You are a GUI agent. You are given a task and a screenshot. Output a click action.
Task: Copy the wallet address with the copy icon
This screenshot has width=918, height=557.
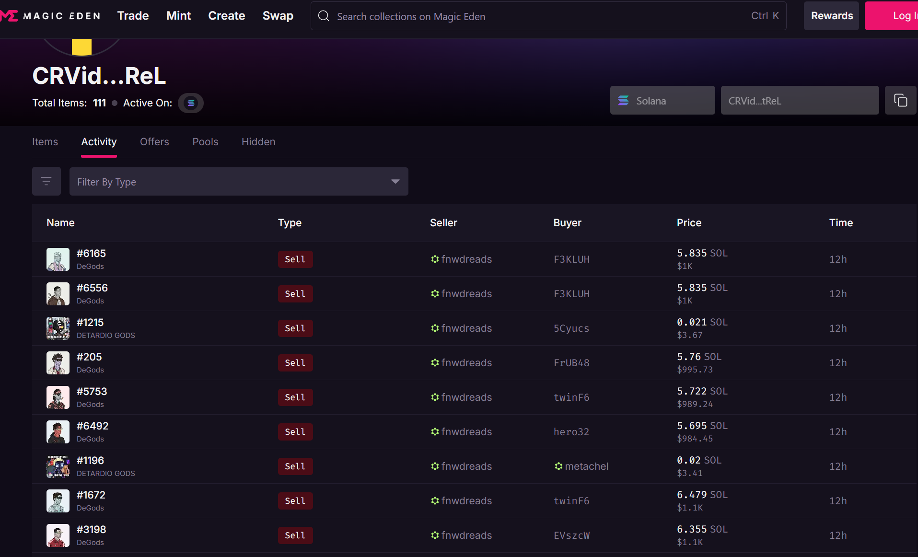pos(900,101)
